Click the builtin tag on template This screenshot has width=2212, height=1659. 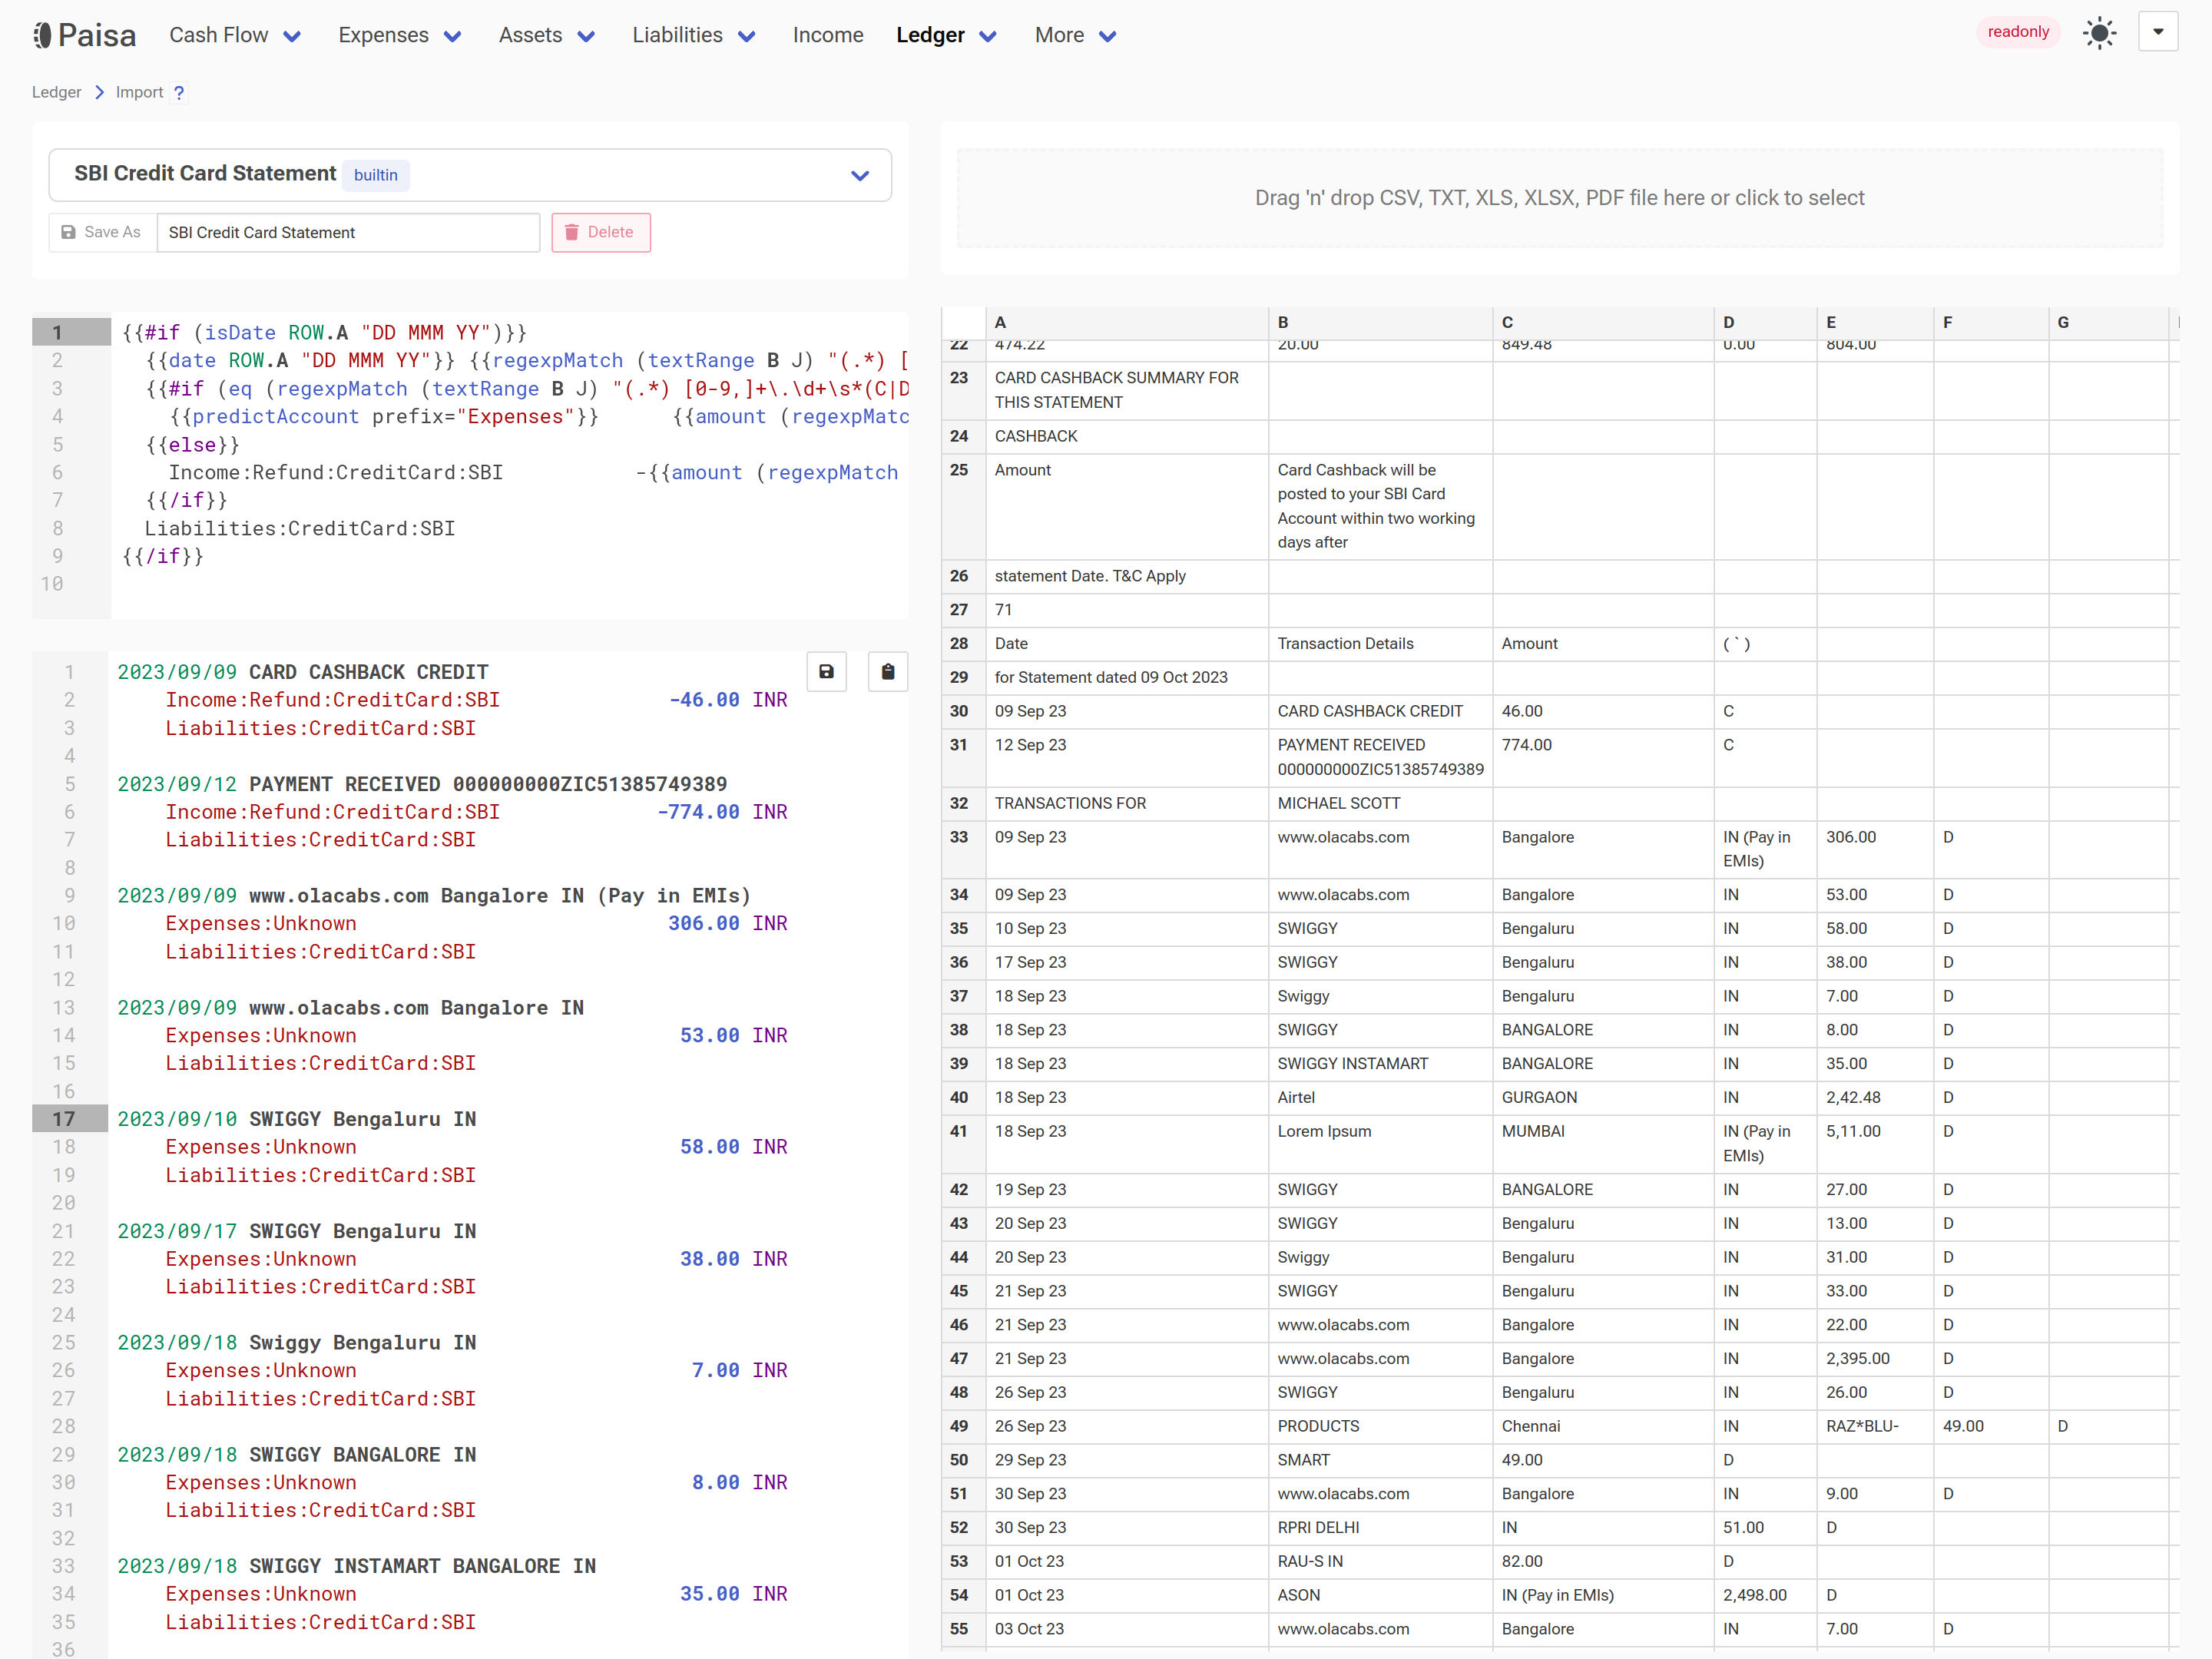click(375, 175)
